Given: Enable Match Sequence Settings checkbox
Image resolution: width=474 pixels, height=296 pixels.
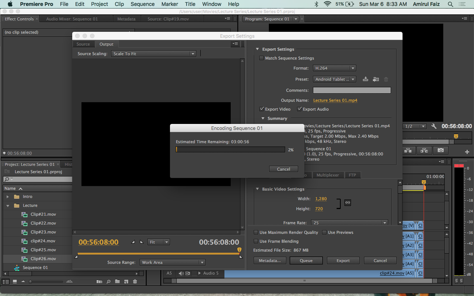Looking at the screenshot, I should coord(261,58).
